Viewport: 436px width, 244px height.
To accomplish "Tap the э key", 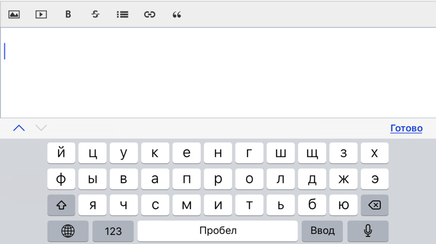I will (x=374, y=179).
